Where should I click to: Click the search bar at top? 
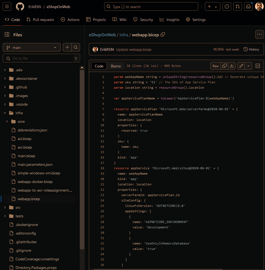coord(151,6)
